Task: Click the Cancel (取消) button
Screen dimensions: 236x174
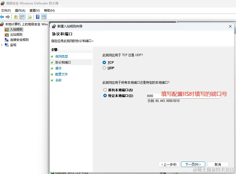Action: click(x=218, y=164)
